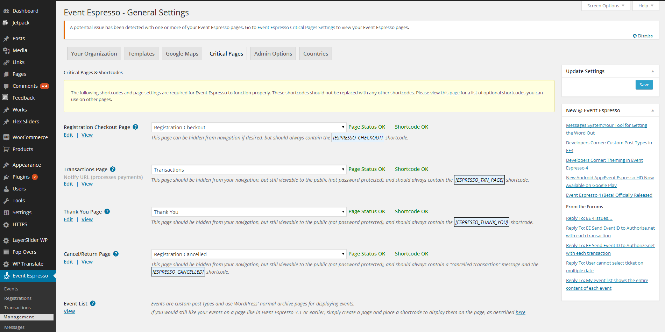The image size is (665, 332).
Task: Switch to the Google Maps tab
Action: 182,53
